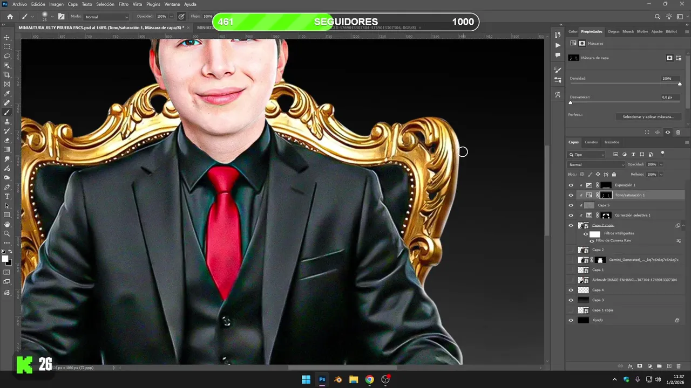The height and width of the screenshot is (388, 691).
Task: Hide the Fondo layer
Action: (x=571, y=320)
